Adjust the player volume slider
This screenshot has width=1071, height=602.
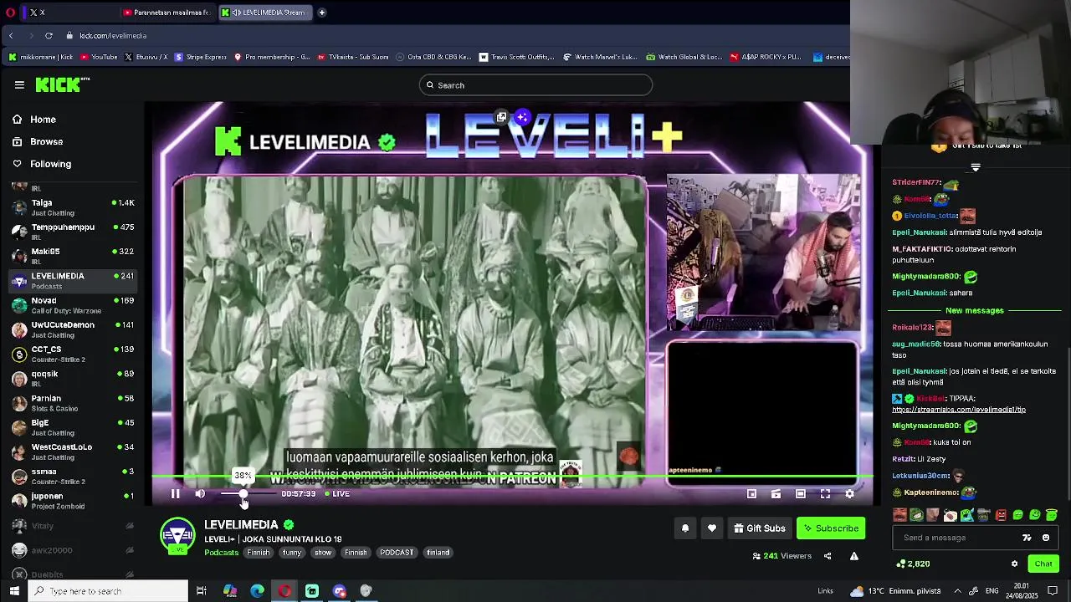click(248, 494)
